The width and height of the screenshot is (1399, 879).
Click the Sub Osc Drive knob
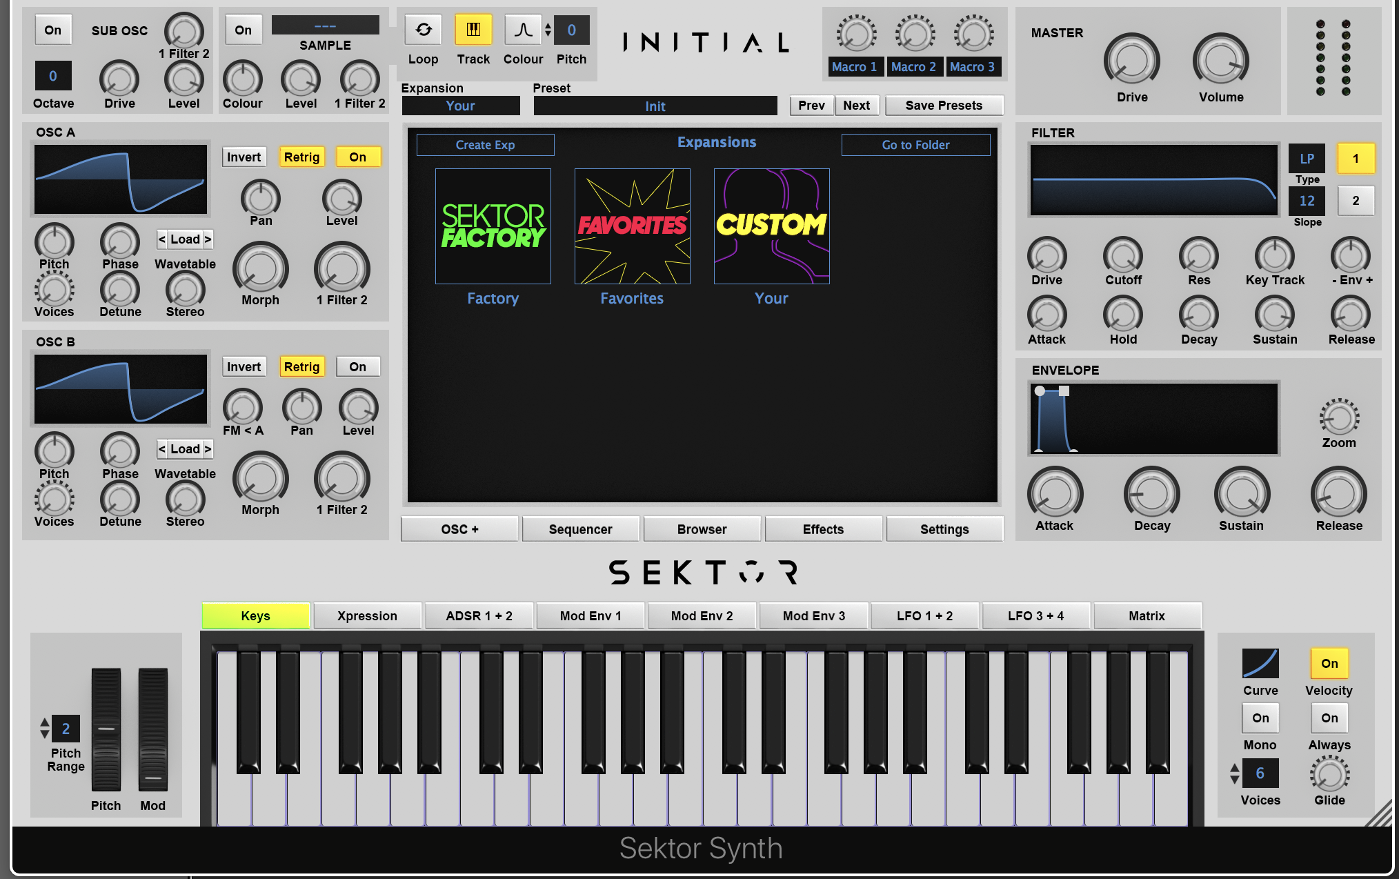119,80
